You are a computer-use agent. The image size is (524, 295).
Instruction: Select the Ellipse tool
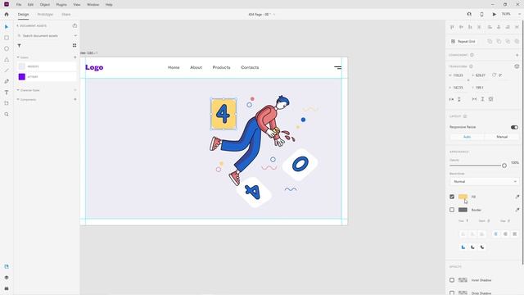coord(7,49)
